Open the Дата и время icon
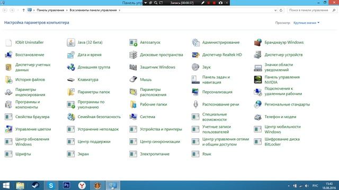Image resolution: width=339 pixels, height=190 pixels. point(70,55)
